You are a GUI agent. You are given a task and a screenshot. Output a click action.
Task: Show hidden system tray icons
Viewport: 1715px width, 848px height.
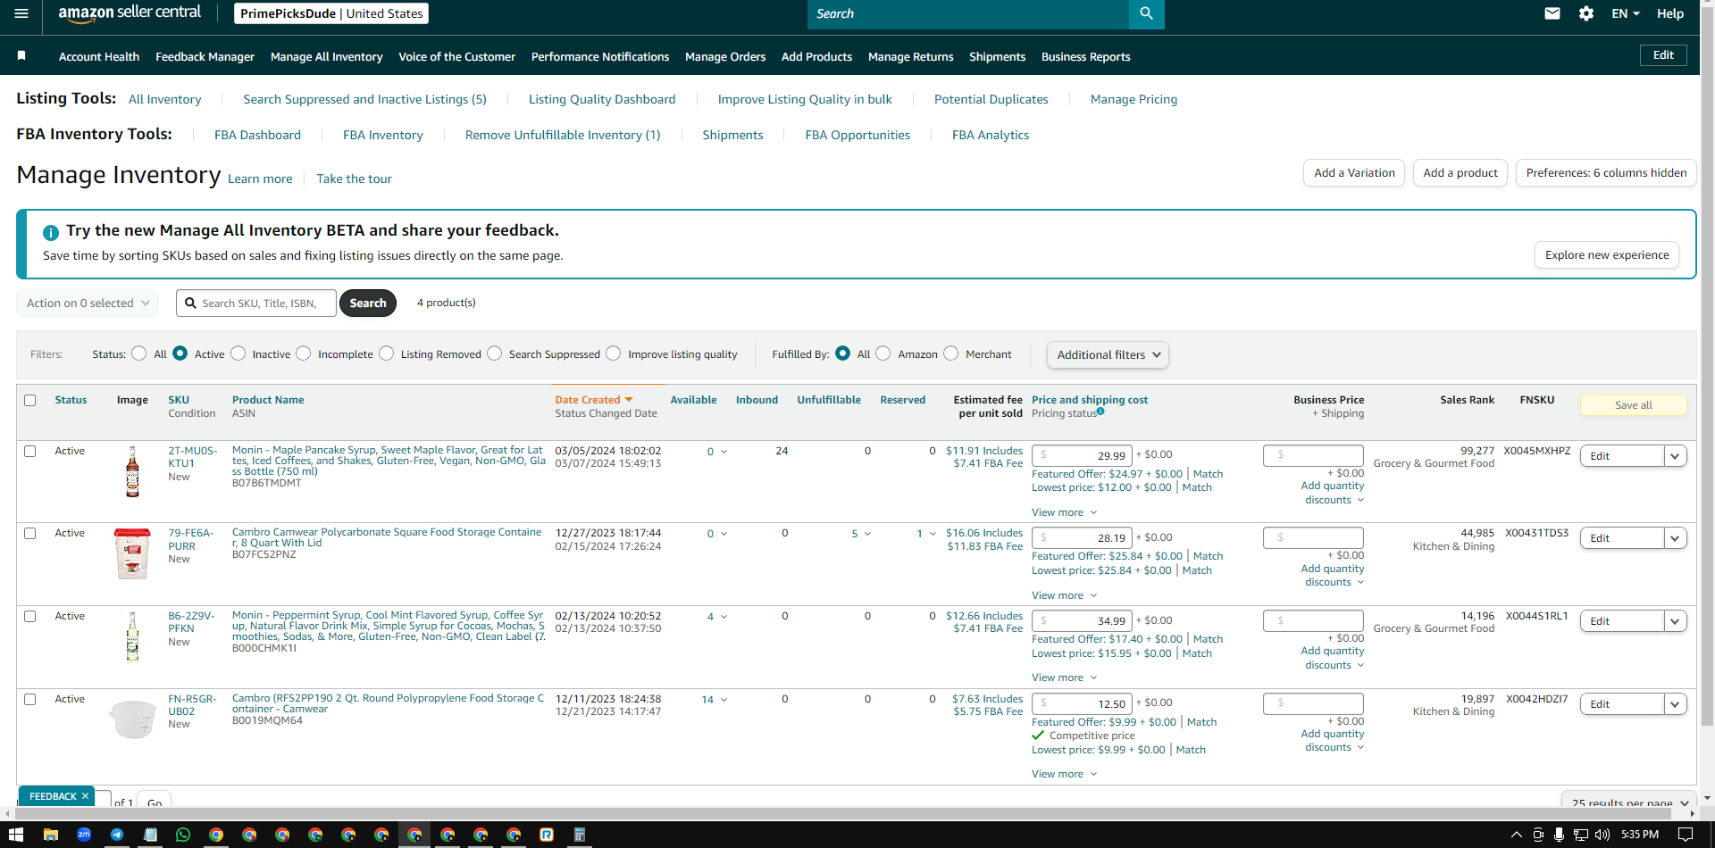[x=1516, y=835]
